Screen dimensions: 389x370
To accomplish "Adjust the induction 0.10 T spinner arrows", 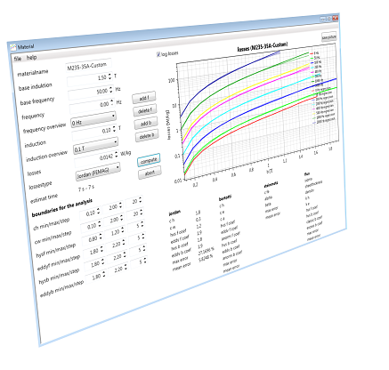I will pyautogui.click(x=115, y=129).
